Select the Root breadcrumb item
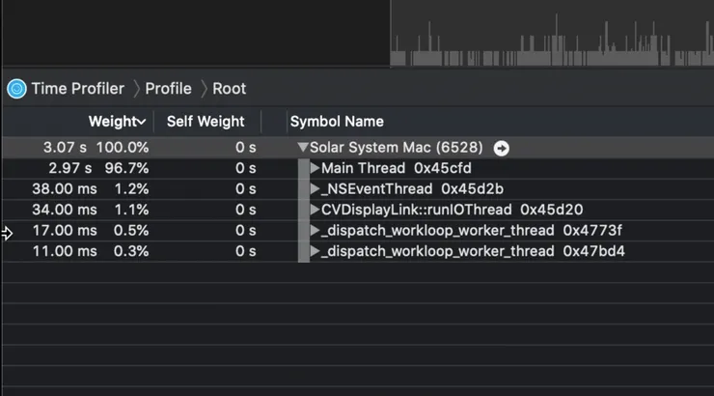 [229, 89]
